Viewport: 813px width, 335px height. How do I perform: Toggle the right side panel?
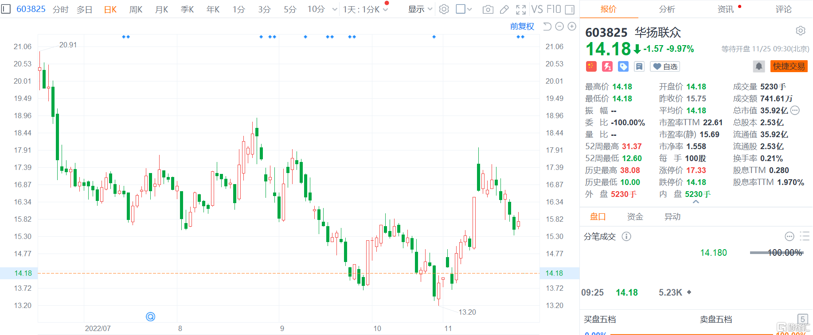570,9
